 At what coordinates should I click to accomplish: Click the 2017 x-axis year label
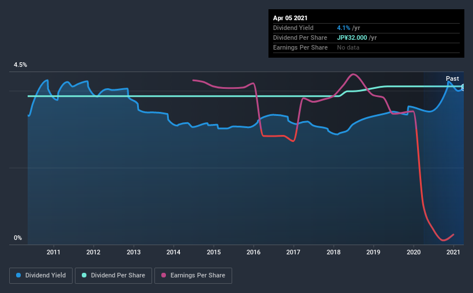pos(293,252)
